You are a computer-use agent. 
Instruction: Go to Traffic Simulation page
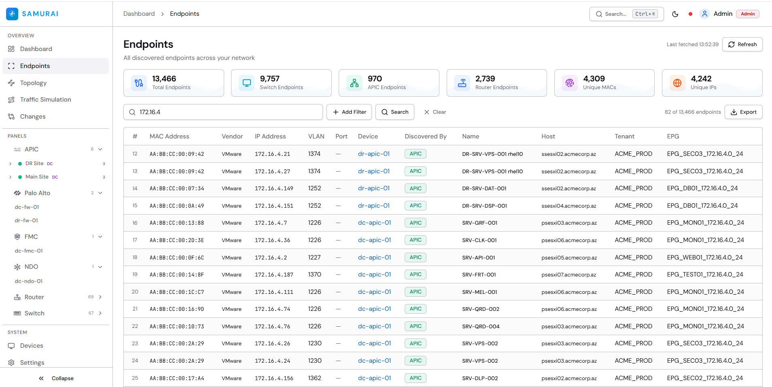tap(45, 100)
